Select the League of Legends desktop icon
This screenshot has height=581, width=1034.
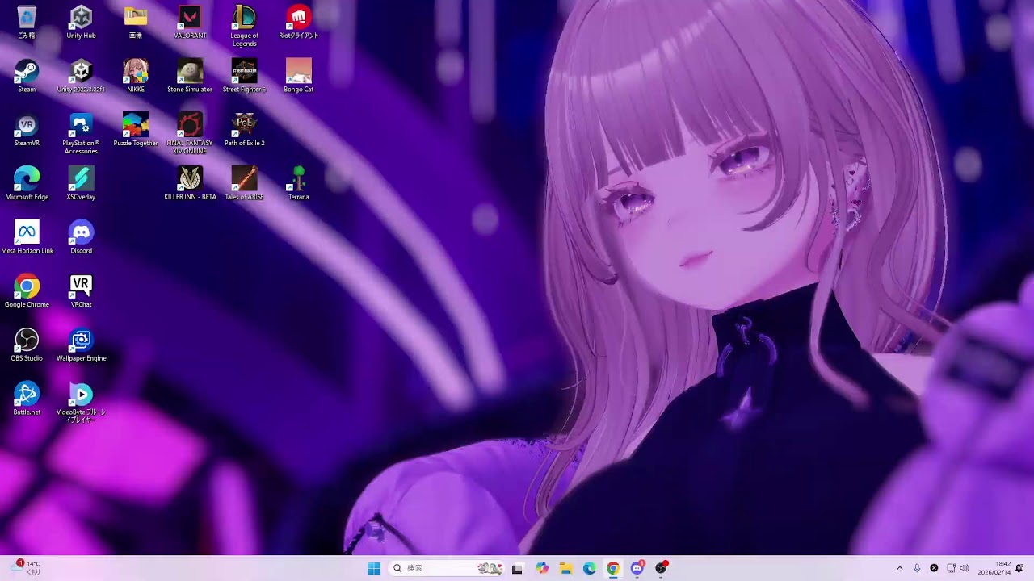pyautogui.click(x=244, y=26)
